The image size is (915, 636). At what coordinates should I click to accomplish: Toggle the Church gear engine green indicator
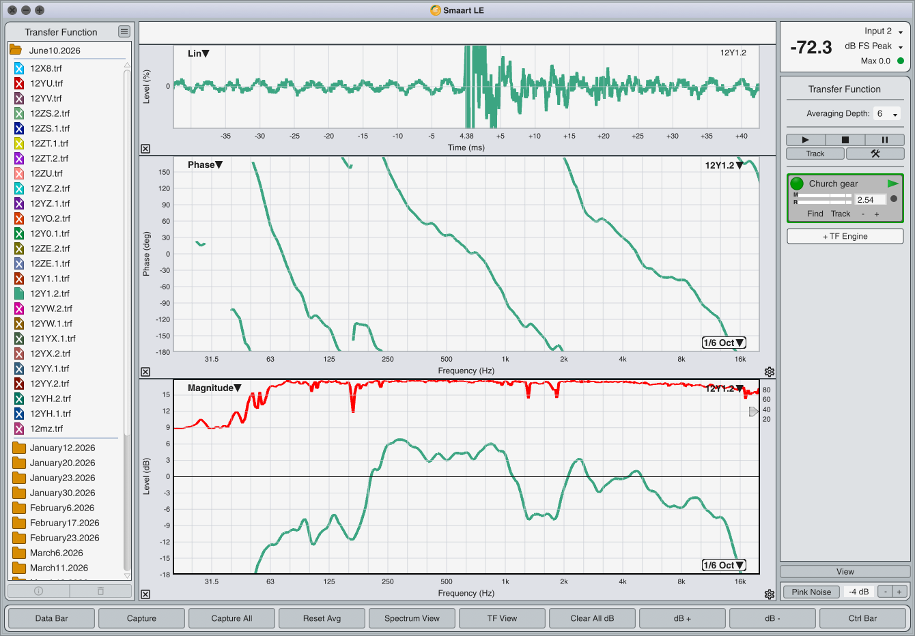[x=797, y=184]
